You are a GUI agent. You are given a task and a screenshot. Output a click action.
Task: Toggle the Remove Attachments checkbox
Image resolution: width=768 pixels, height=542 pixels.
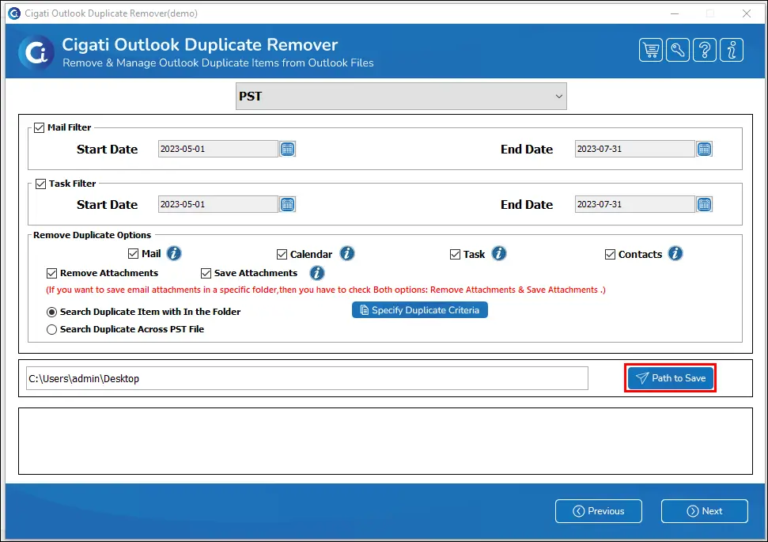(51, 274)
